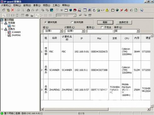Click the horizontal scrollbar right arrow
Screen dimensions: 154x115
(x=149, y=109)
